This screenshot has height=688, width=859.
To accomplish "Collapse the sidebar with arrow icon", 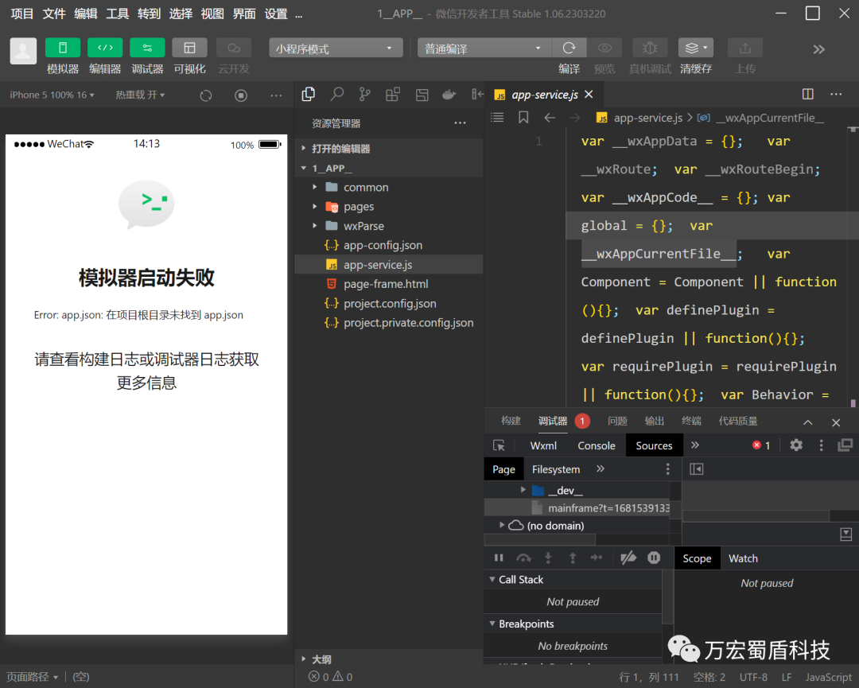I will tap(477, 94).
